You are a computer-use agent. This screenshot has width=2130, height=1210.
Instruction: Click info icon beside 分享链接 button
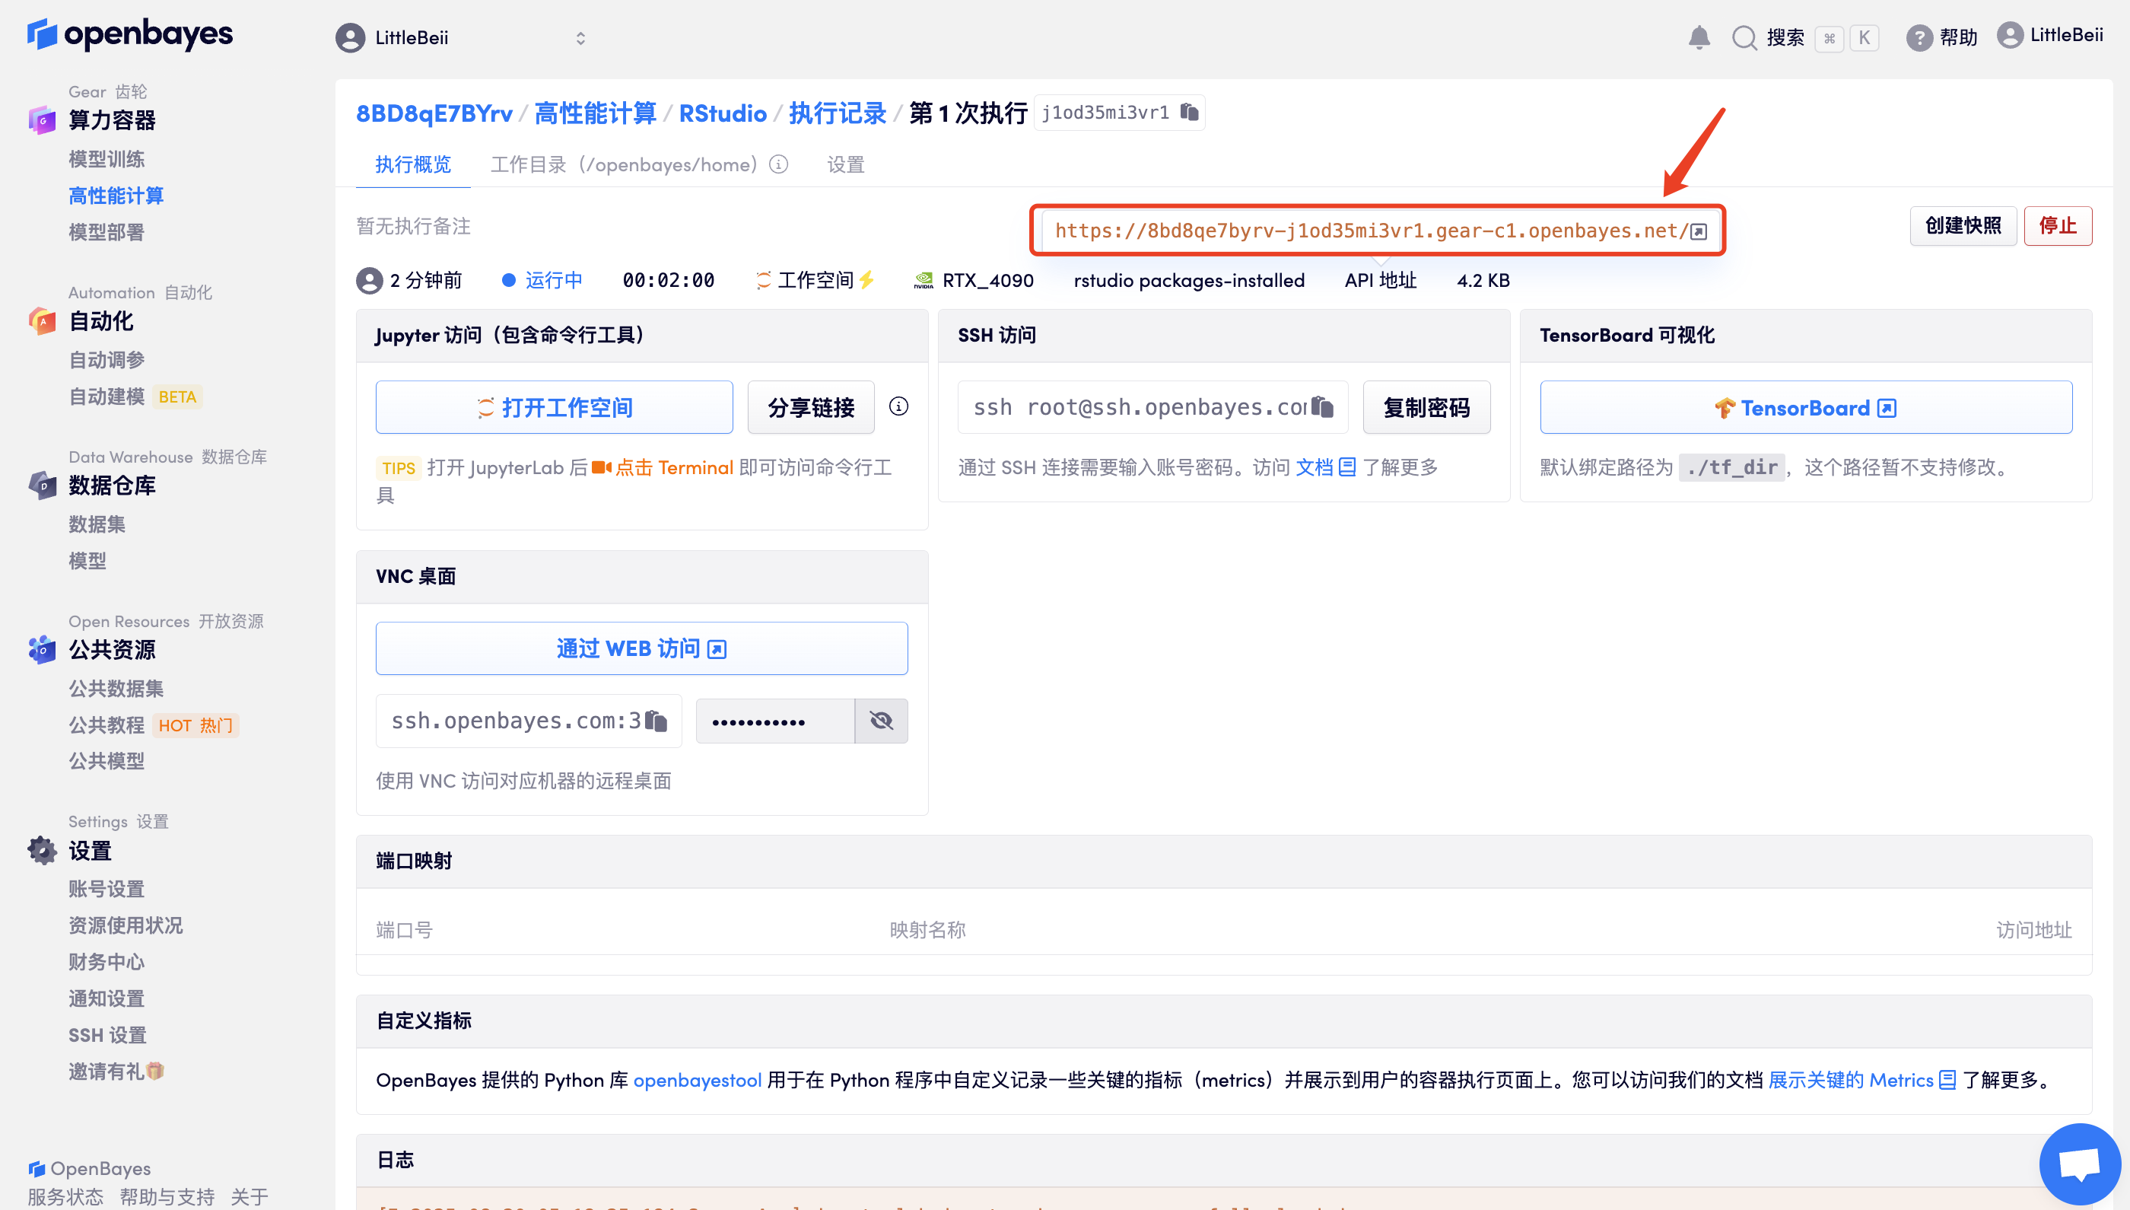898,406
